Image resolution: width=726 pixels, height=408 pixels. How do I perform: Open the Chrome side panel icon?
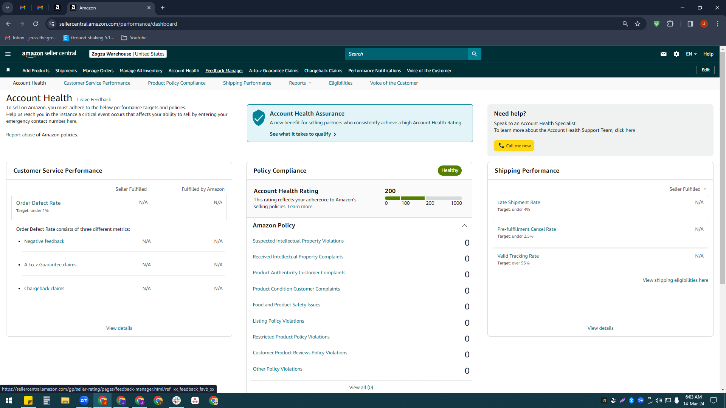tap(690, 24)
